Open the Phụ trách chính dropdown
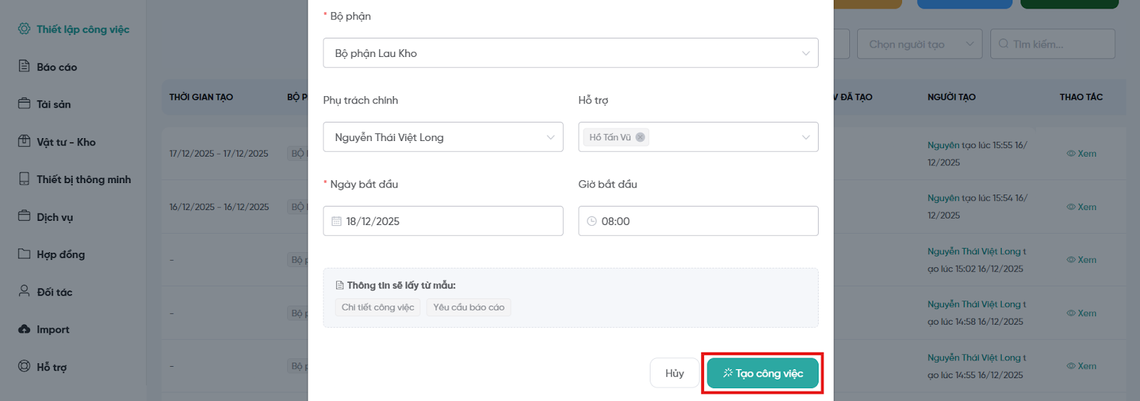 click(550, 137)
